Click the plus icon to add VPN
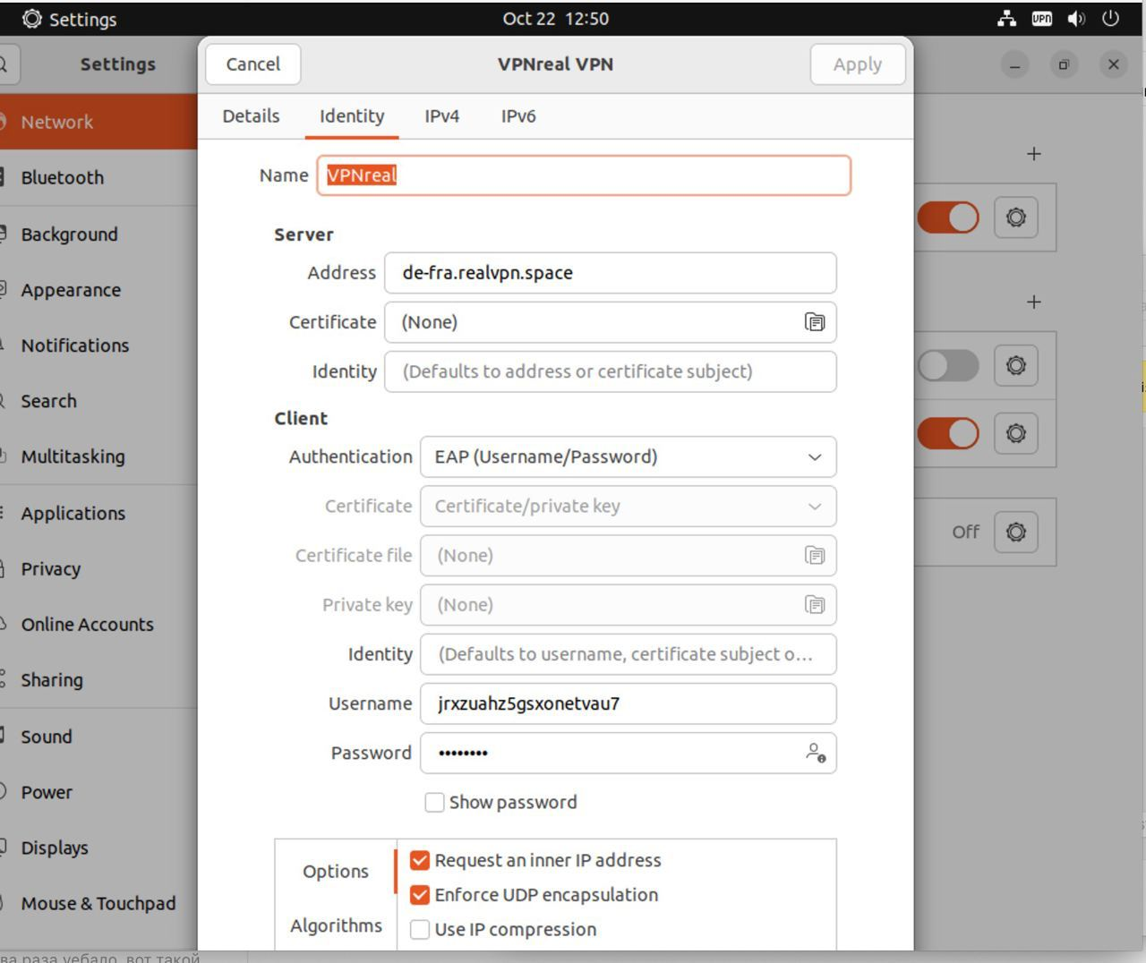The image size is (1146, 963). 1033,302
